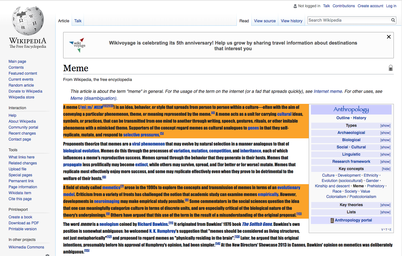Open Featured content link
Viewport: 402px width, 256px height.
point(23,73)
